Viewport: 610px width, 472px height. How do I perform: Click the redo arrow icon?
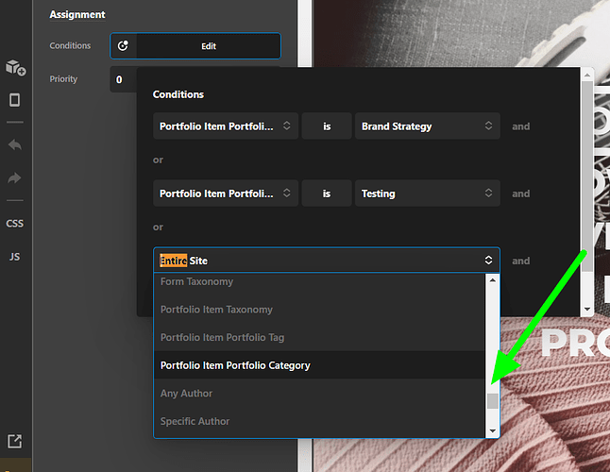point(15,178)
